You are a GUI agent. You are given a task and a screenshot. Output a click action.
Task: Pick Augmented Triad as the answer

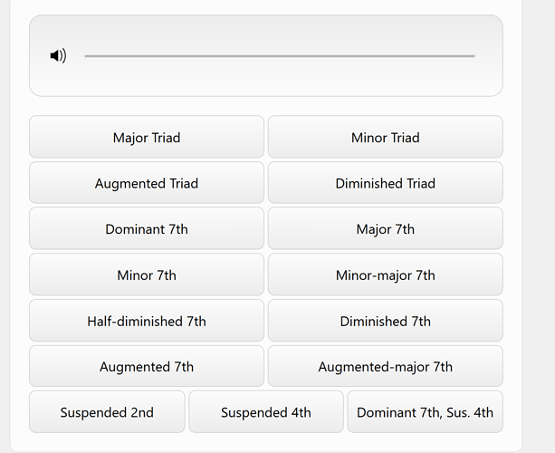click(x=147, y=183)
